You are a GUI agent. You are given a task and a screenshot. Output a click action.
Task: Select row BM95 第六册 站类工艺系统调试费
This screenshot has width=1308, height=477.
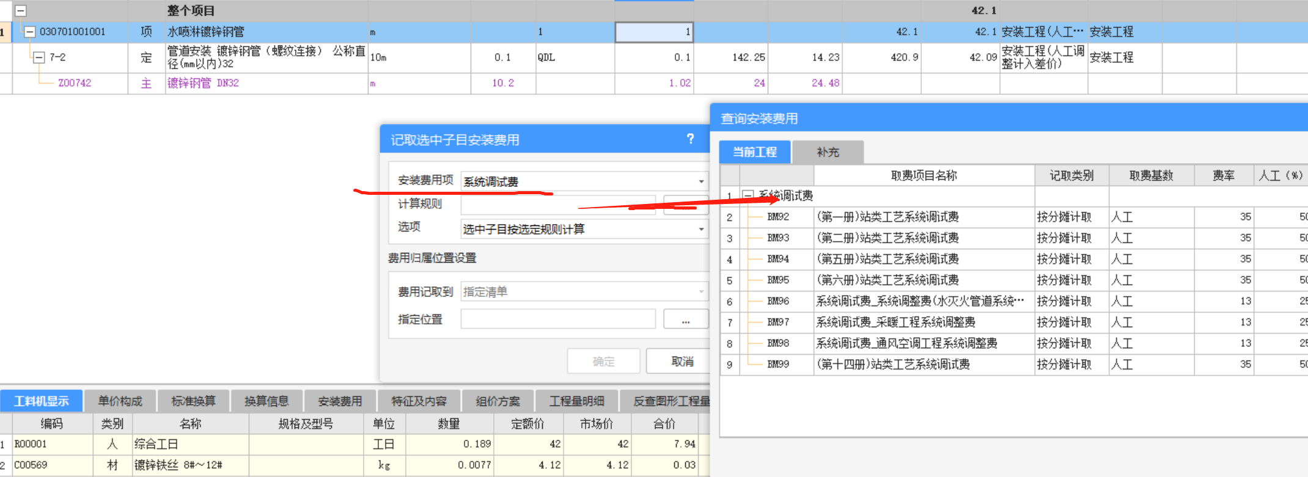[1013, 280]
